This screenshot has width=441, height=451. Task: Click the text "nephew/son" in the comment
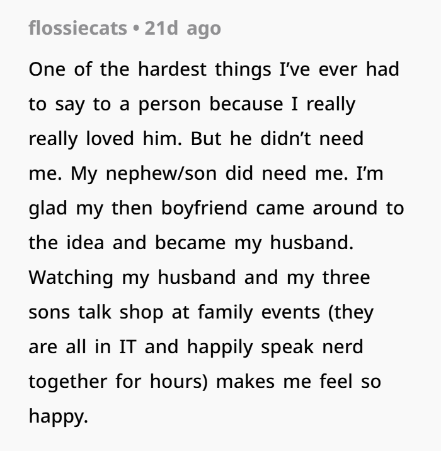click(x=161, y=173)
